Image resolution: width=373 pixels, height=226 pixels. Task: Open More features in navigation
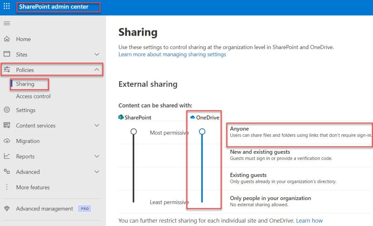[x=33, y=188]
